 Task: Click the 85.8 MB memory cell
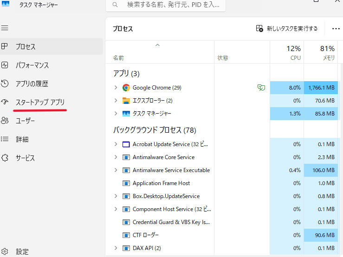tap(321, 114)
